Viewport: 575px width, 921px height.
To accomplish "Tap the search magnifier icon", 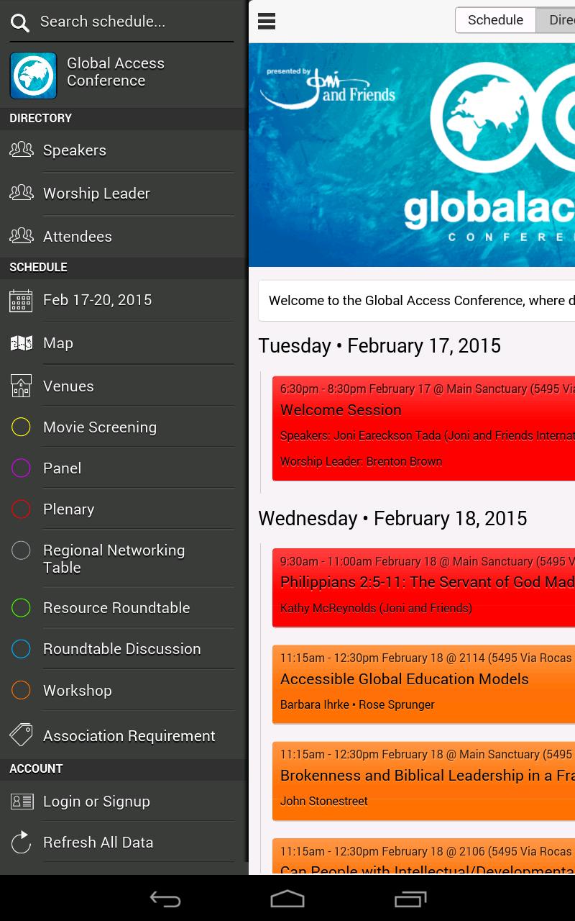I will pos(20,22).
